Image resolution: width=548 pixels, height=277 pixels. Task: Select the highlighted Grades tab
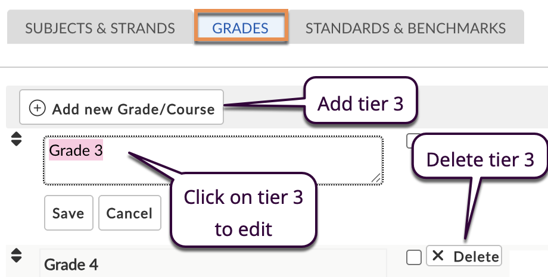pyautogui.click(x=241, y=28)
